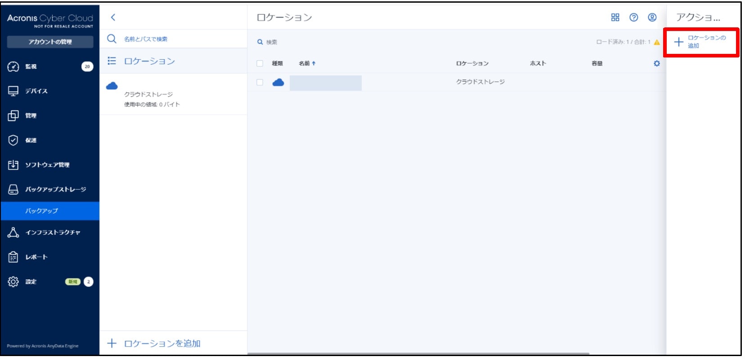Click the ソフトウェア管理 download icon
This screenshot has height=361, width=745.
(13, 165)
